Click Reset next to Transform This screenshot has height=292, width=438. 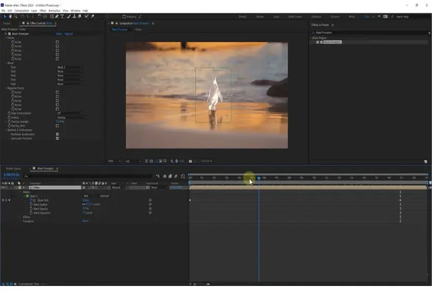[x=85, y=221]
